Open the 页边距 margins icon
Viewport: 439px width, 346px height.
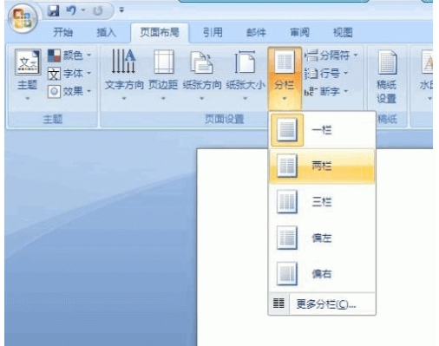tap(163, 75)
